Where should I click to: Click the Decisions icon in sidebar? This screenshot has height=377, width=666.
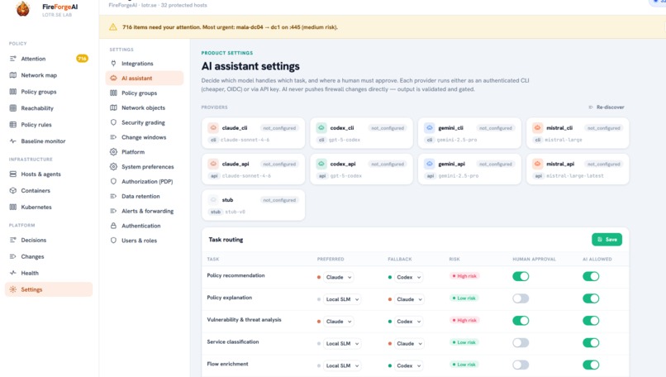click(12, 240)
